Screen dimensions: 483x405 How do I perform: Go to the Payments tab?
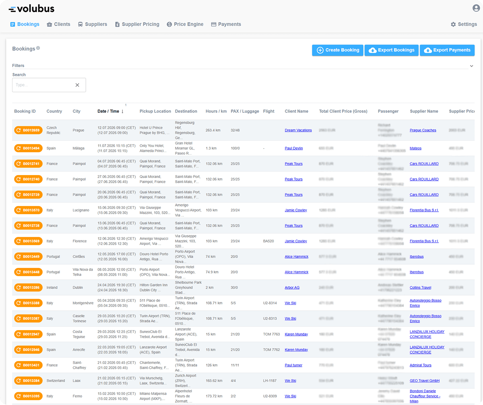(x=226, y=24)
